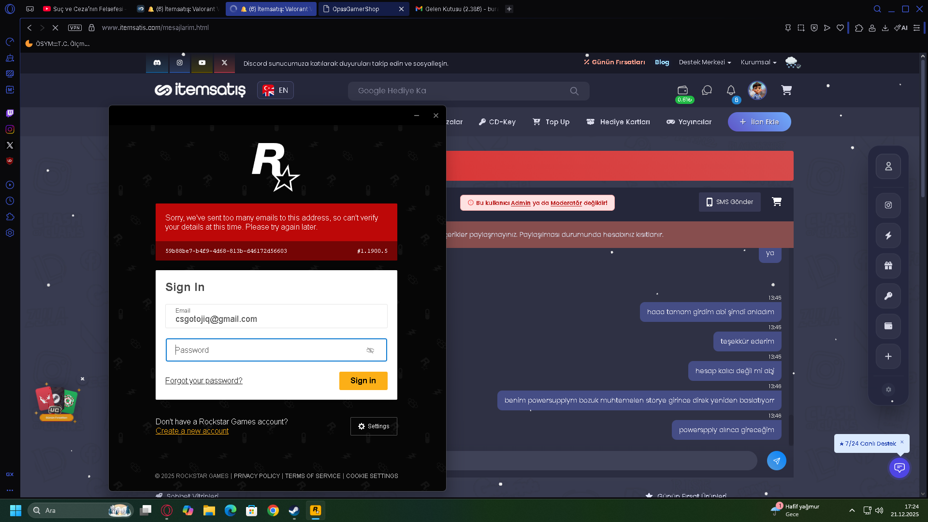Image resolution: width=928 pixels, height=522 pixels.
Task: Toggle the VPN badge in the address bar
Action: coord(75,28)
